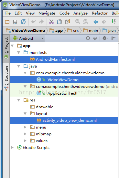This screenshot has width=119, height=178.
Task: Click the src breadcrumb
Action: tap(73, 31)
